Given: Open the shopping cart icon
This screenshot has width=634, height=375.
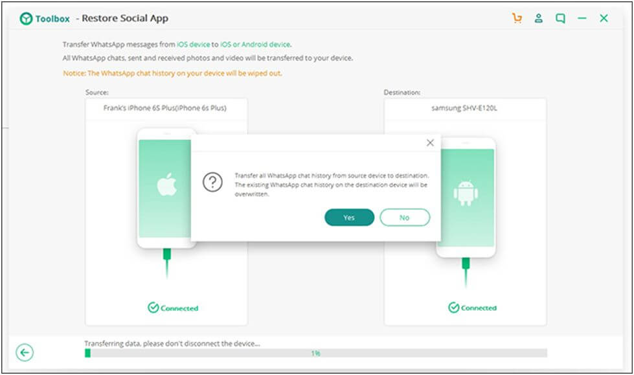Looking at the screenshot, I should 517,19.
